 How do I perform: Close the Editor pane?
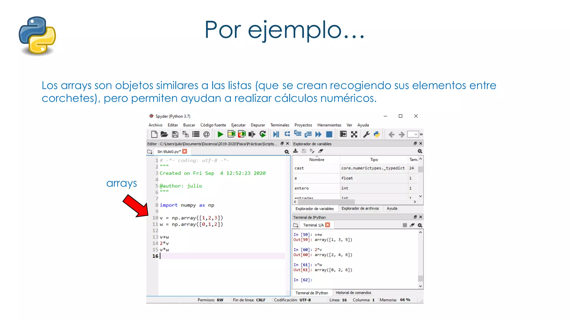coord(288,144)
